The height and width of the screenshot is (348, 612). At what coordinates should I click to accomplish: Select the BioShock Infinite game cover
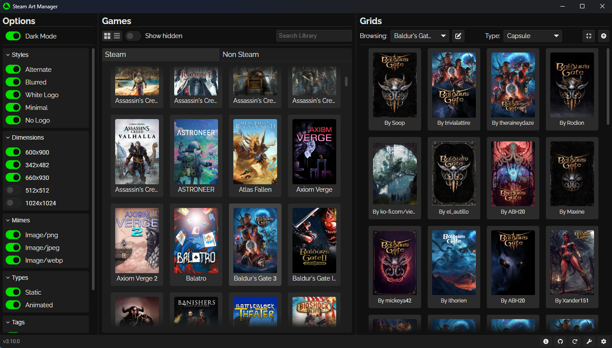[314, 312]
